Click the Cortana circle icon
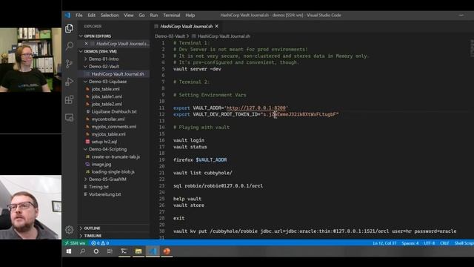 click(x=96, y=251)
